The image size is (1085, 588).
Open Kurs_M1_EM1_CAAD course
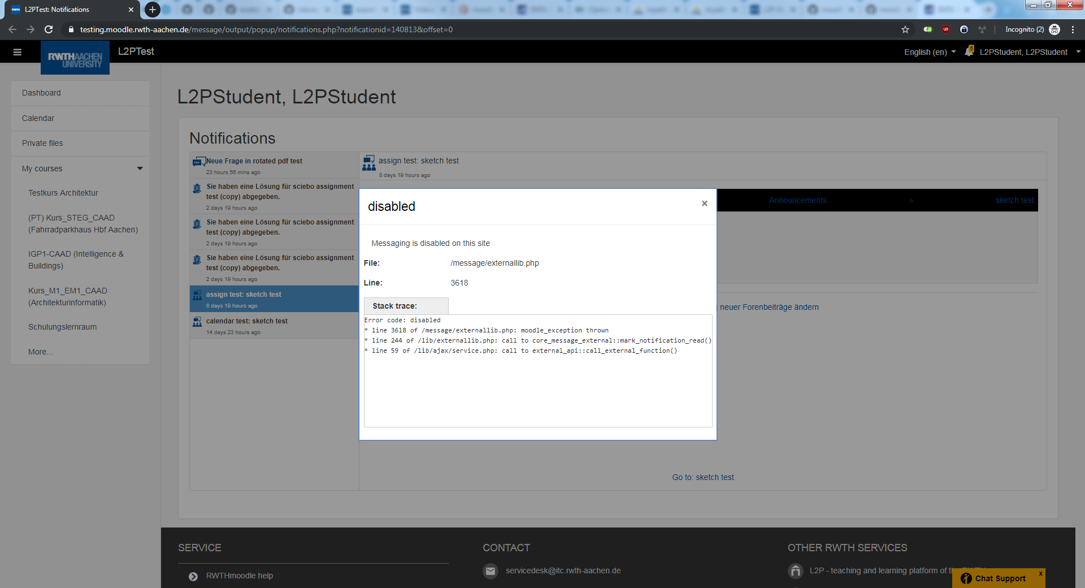67,296
